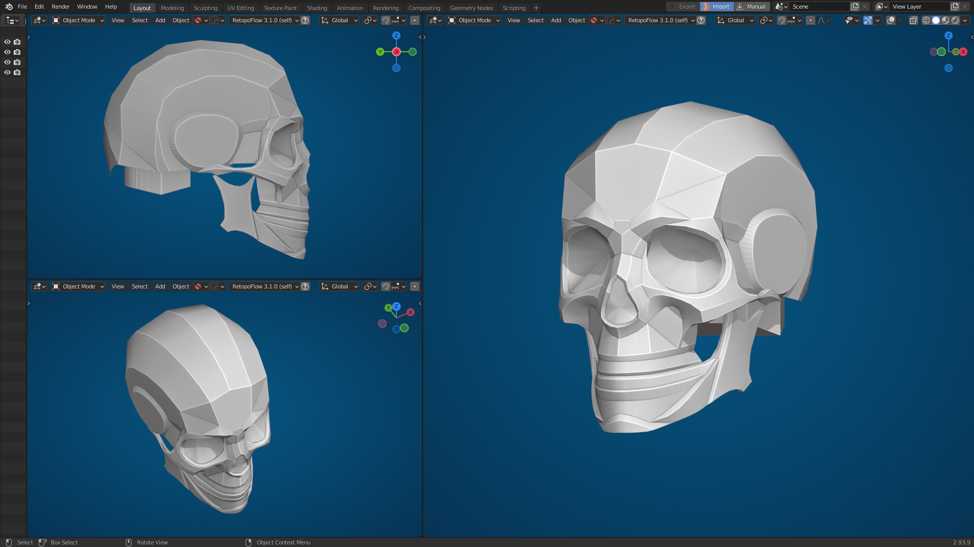The width and height of the screenshot is (974, 547).
Task: Enable Material Preview shading mode
Action: coord(945,20)
